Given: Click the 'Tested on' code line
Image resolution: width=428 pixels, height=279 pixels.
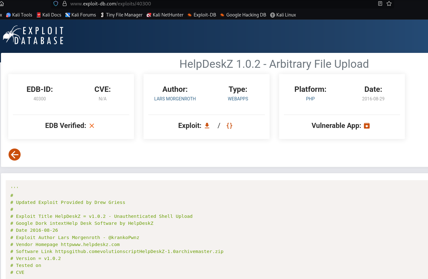Looking at the screenshot, I should (26, 265).
